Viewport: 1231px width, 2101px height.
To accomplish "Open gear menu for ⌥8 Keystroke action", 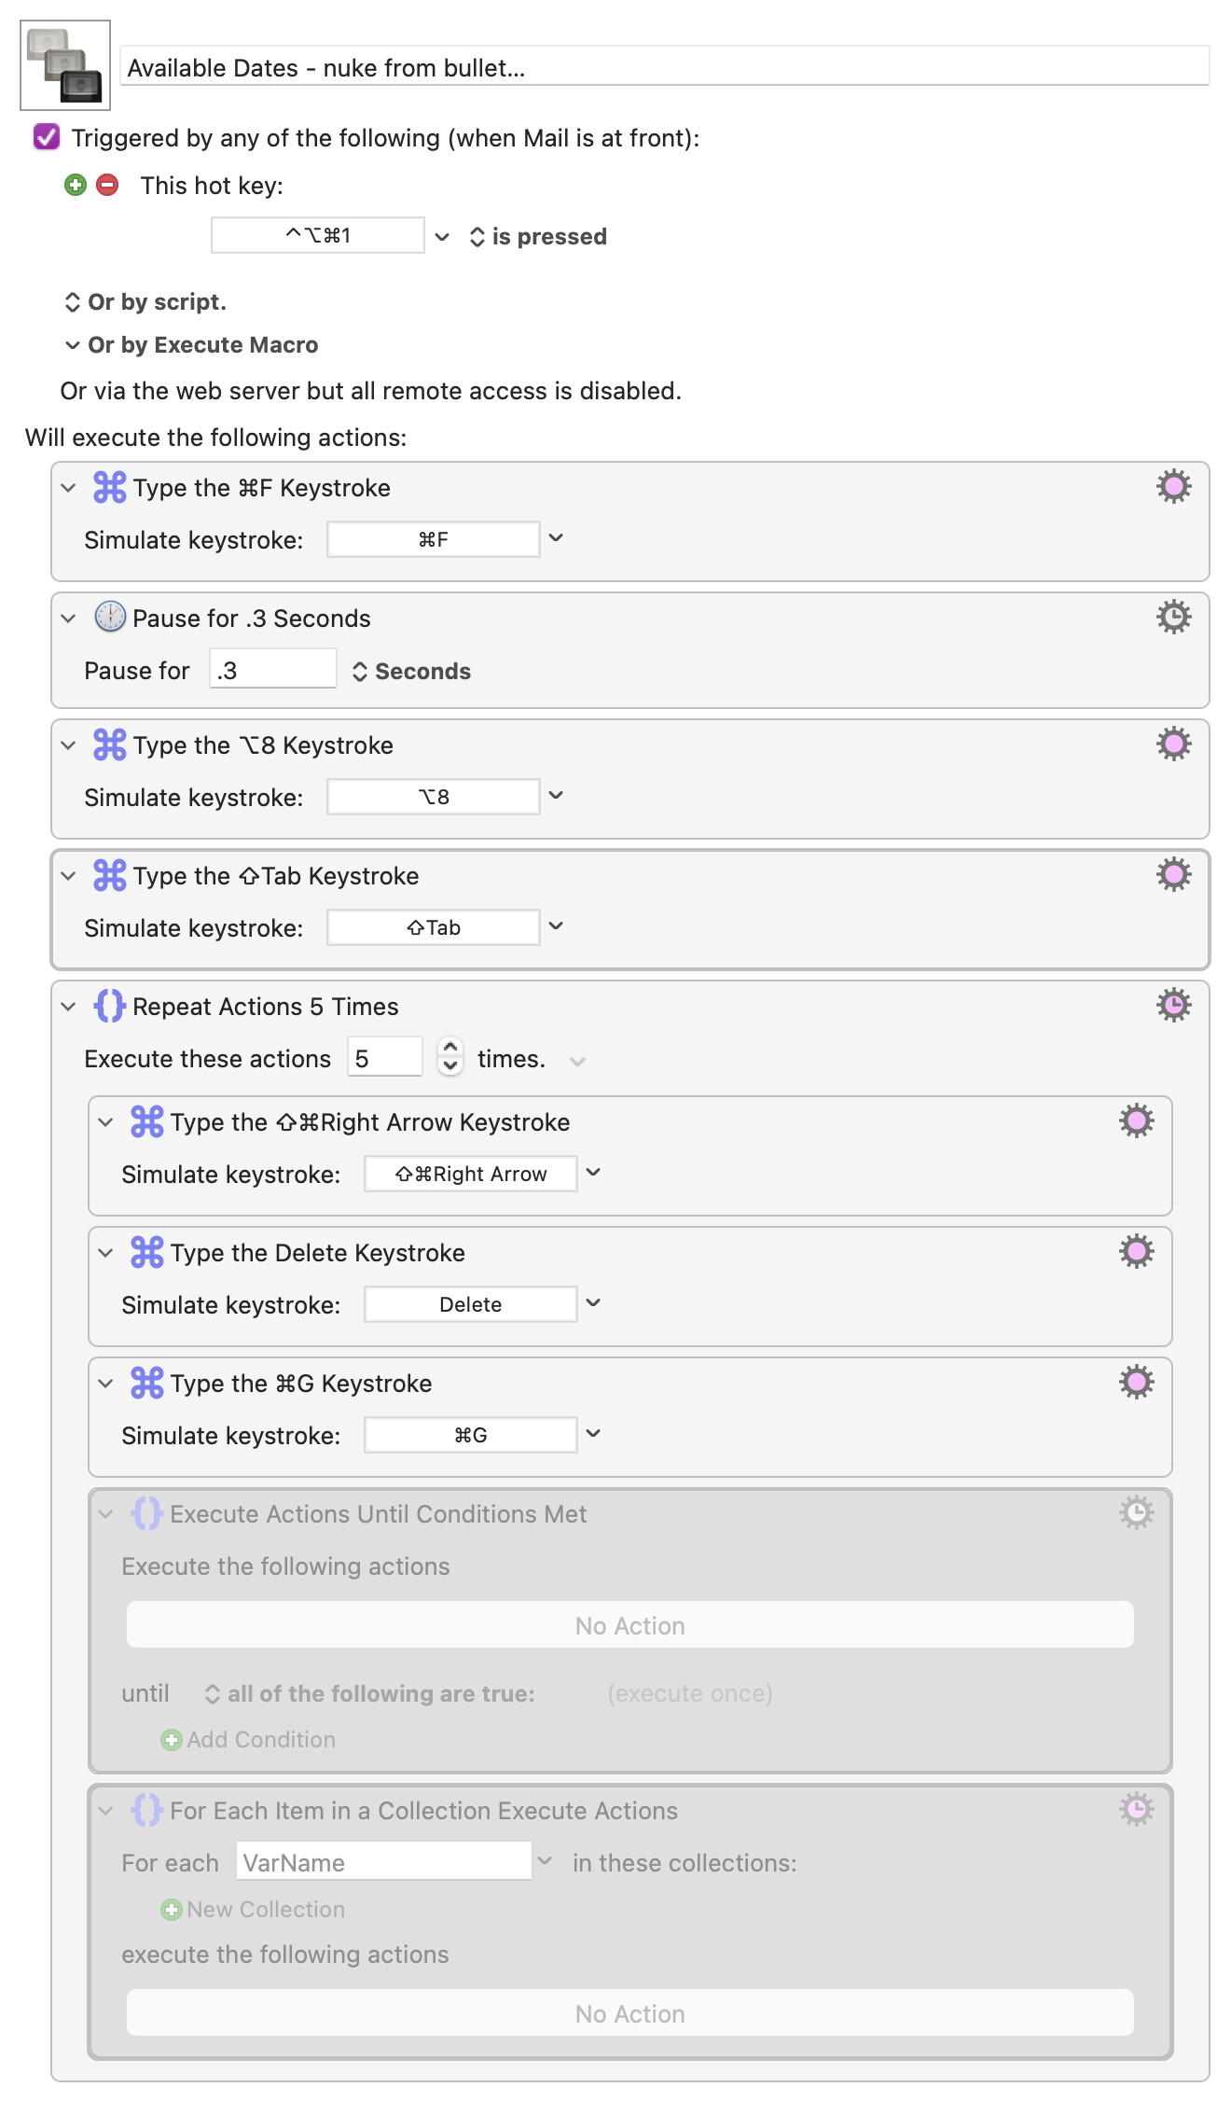I will click(1174, 744).
